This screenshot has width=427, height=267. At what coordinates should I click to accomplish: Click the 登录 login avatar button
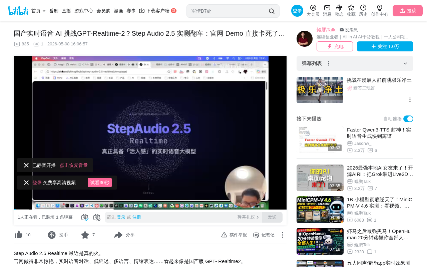(x=297, y=11)
